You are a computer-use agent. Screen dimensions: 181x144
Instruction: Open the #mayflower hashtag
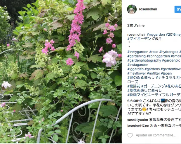pos(137,73)
